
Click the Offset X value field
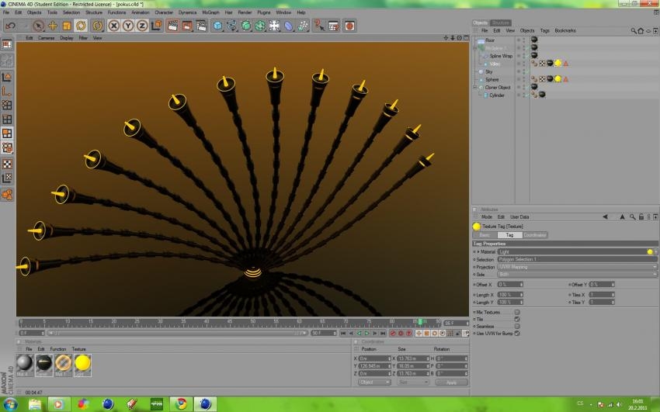coord(510,285)
